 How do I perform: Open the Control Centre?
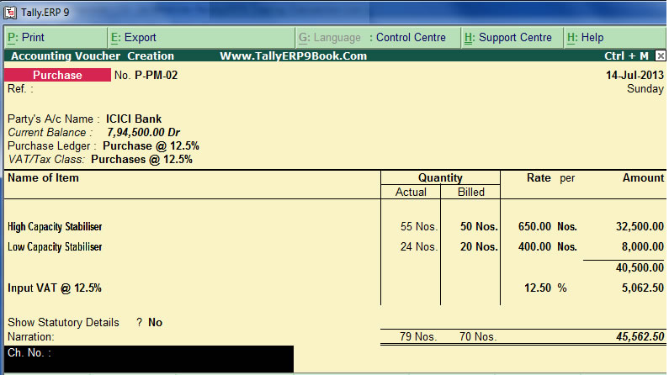click(407, 38)
